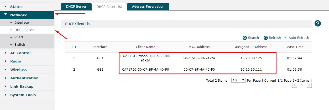Click the Refresh circular arrow icon

tap(265, 38)
